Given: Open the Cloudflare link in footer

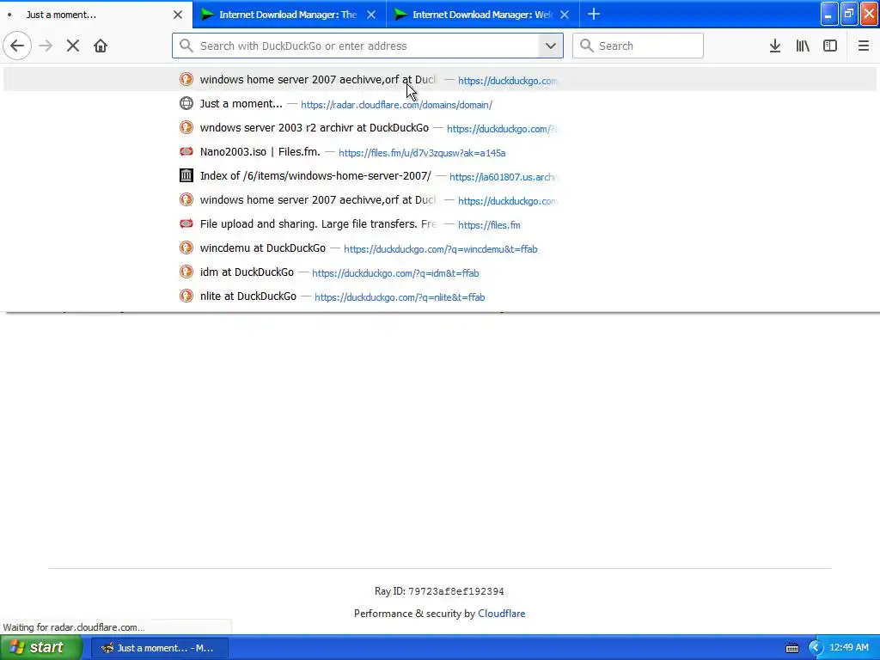Looking at the screenshot, I should tap(501, 614).
